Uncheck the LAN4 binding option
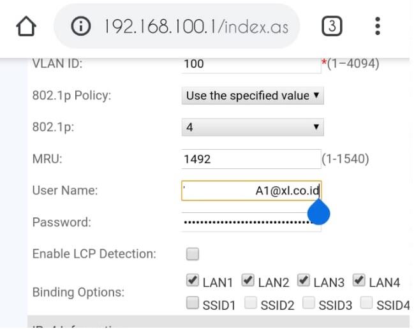Viewport: 414px width, 329px height. pos(359,280)
